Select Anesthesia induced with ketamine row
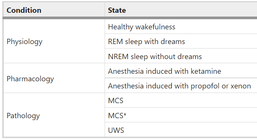 click(x=181, y=71)
